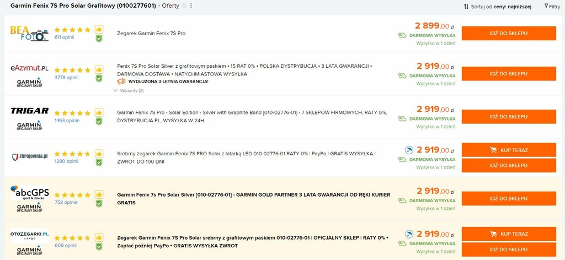Open the abcGPS shop logo
Viewport: 565px width, 260px height.
coord(30,193)
